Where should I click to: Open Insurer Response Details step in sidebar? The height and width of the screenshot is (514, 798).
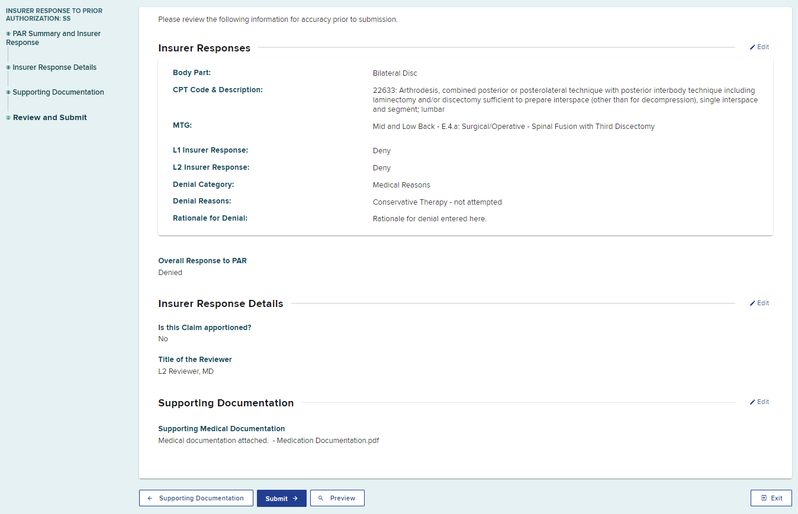coord(54,67)
